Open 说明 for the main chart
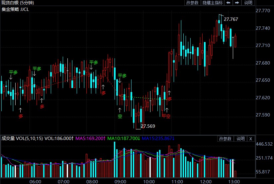Image resolution: width=274 pixels, height=184 pixels. click(248, 3)
